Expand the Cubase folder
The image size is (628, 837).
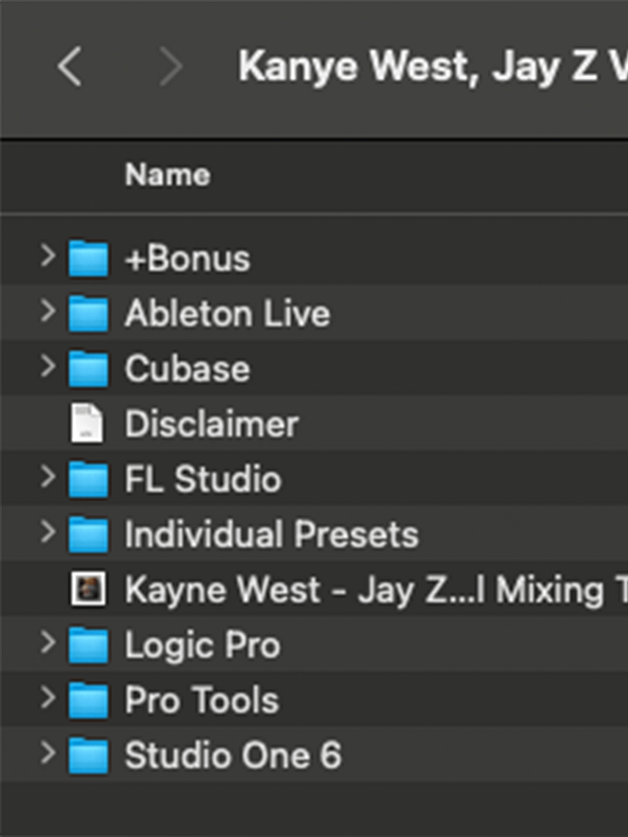click(x=48, y=366)
